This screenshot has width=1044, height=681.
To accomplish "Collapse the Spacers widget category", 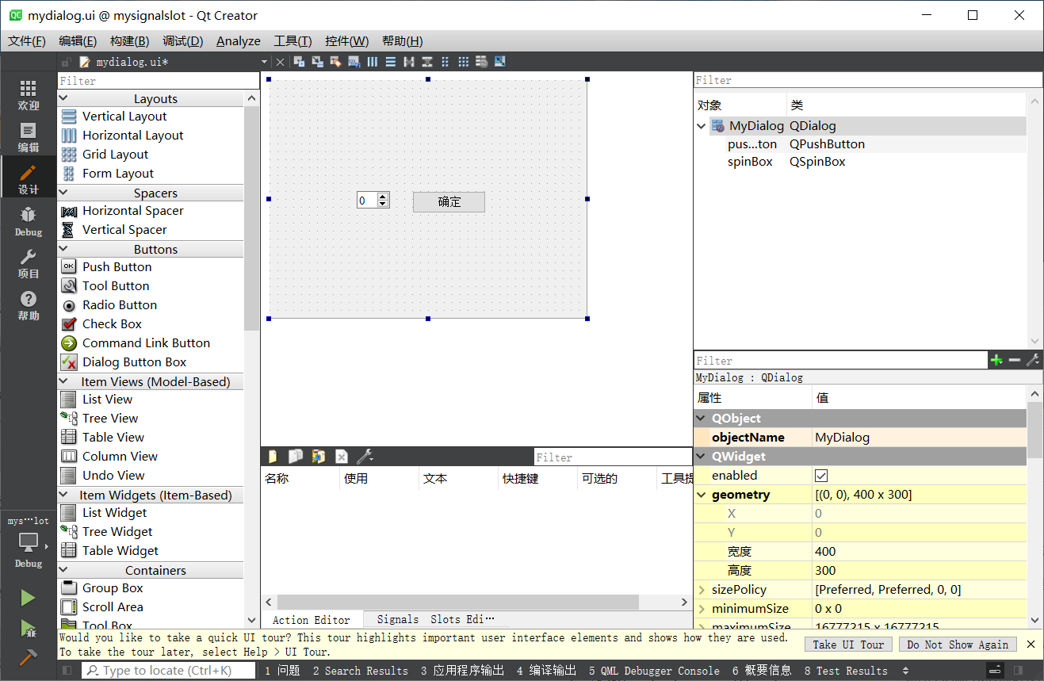I will [65, 193].
